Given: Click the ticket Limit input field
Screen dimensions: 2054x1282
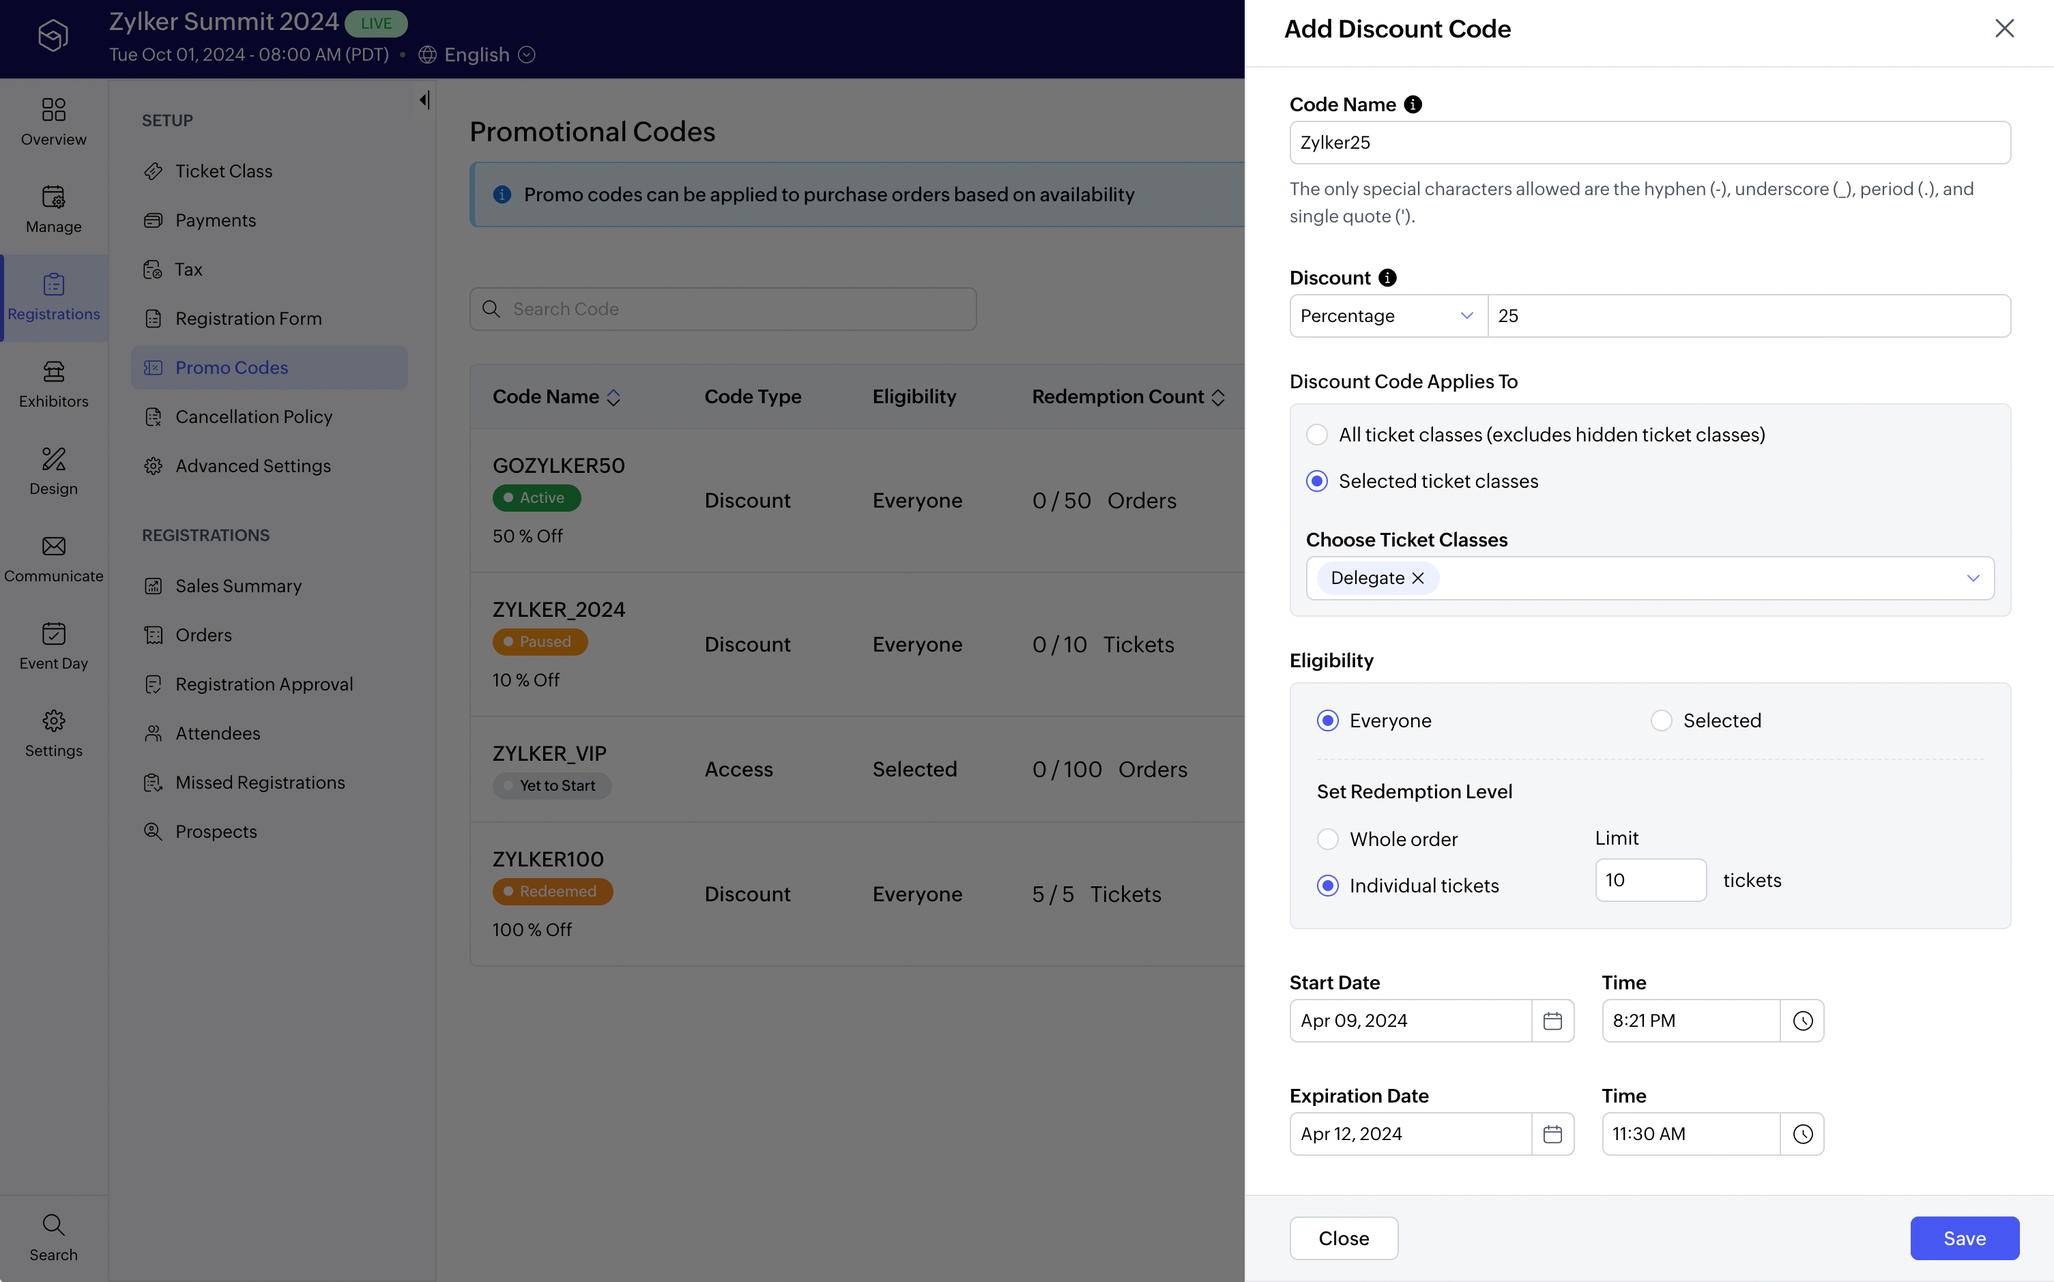Looking at the screenshot, I should [x=1649, y=880].
